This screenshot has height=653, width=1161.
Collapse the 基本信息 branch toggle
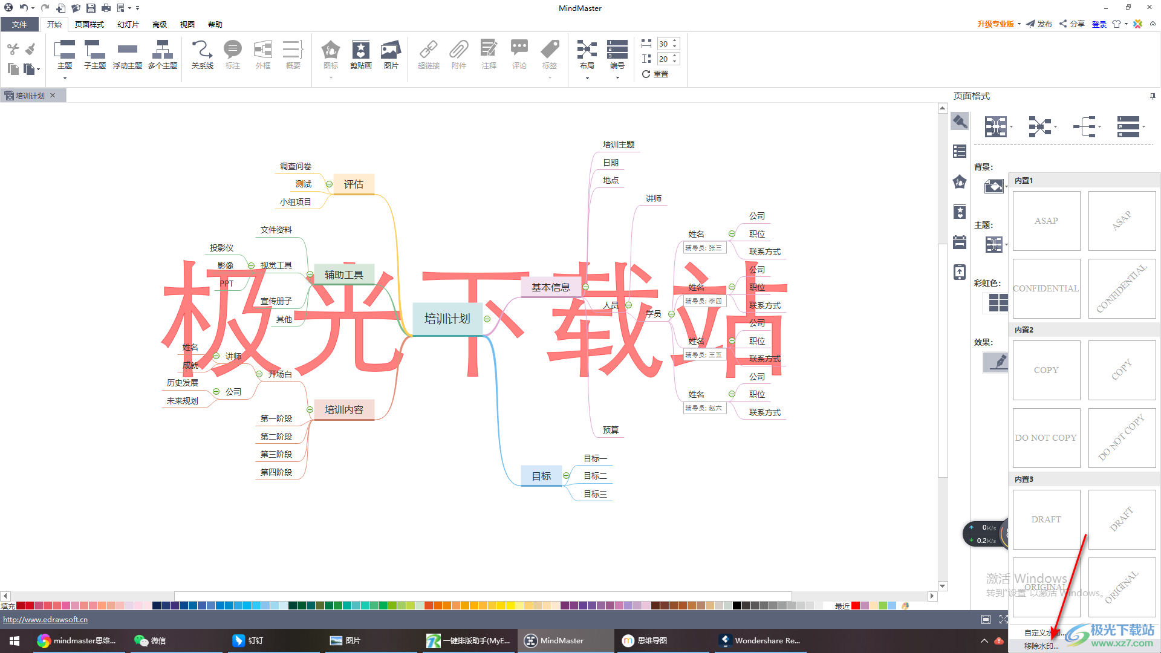tap(585, 287)
